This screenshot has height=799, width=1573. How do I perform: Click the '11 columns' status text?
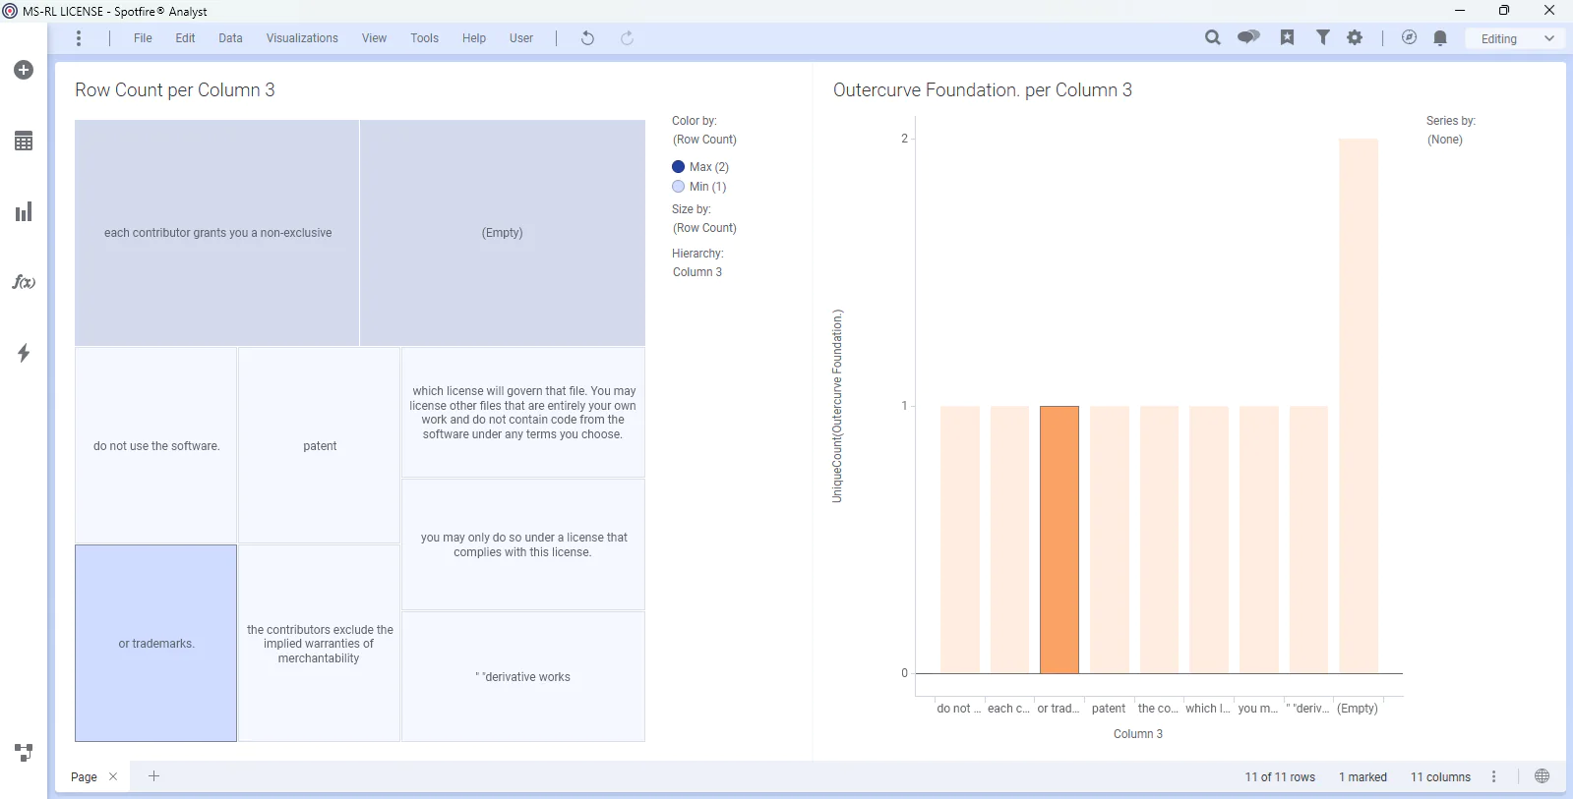point(1440,776)
